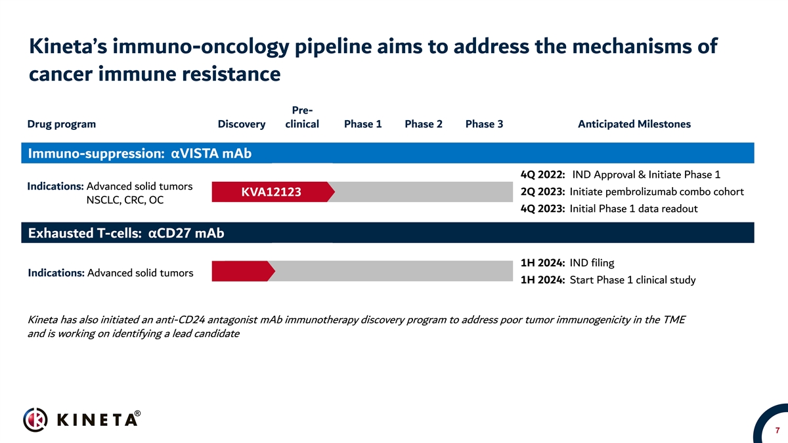Click the 2Q 2023 pembrolizumab combo milestone
The width and height of the screenshot is (788, 443).
coord(631,192)
